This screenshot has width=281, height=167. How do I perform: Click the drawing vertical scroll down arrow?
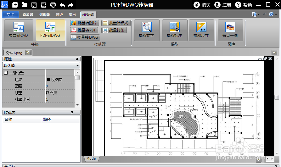[x=277, y=153]
